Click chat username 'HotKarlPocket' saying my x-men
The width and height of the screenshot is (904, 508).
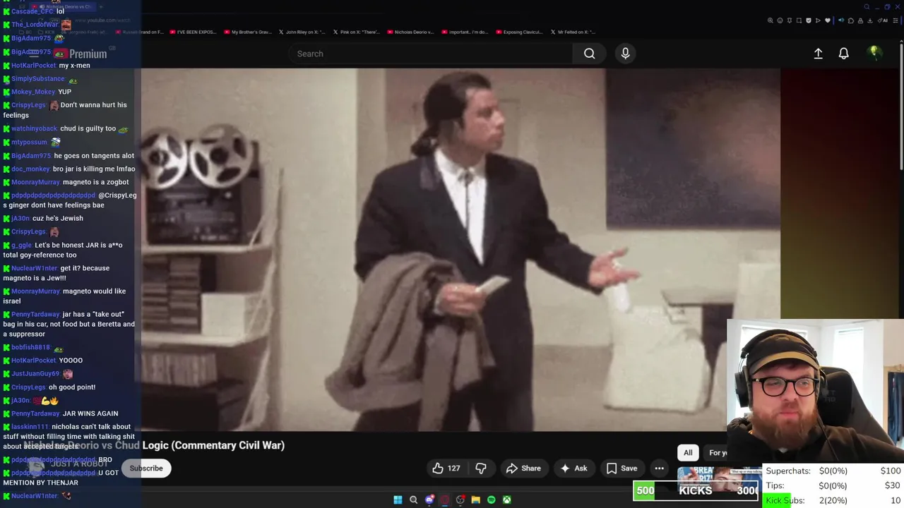click(x=34, y=66)
